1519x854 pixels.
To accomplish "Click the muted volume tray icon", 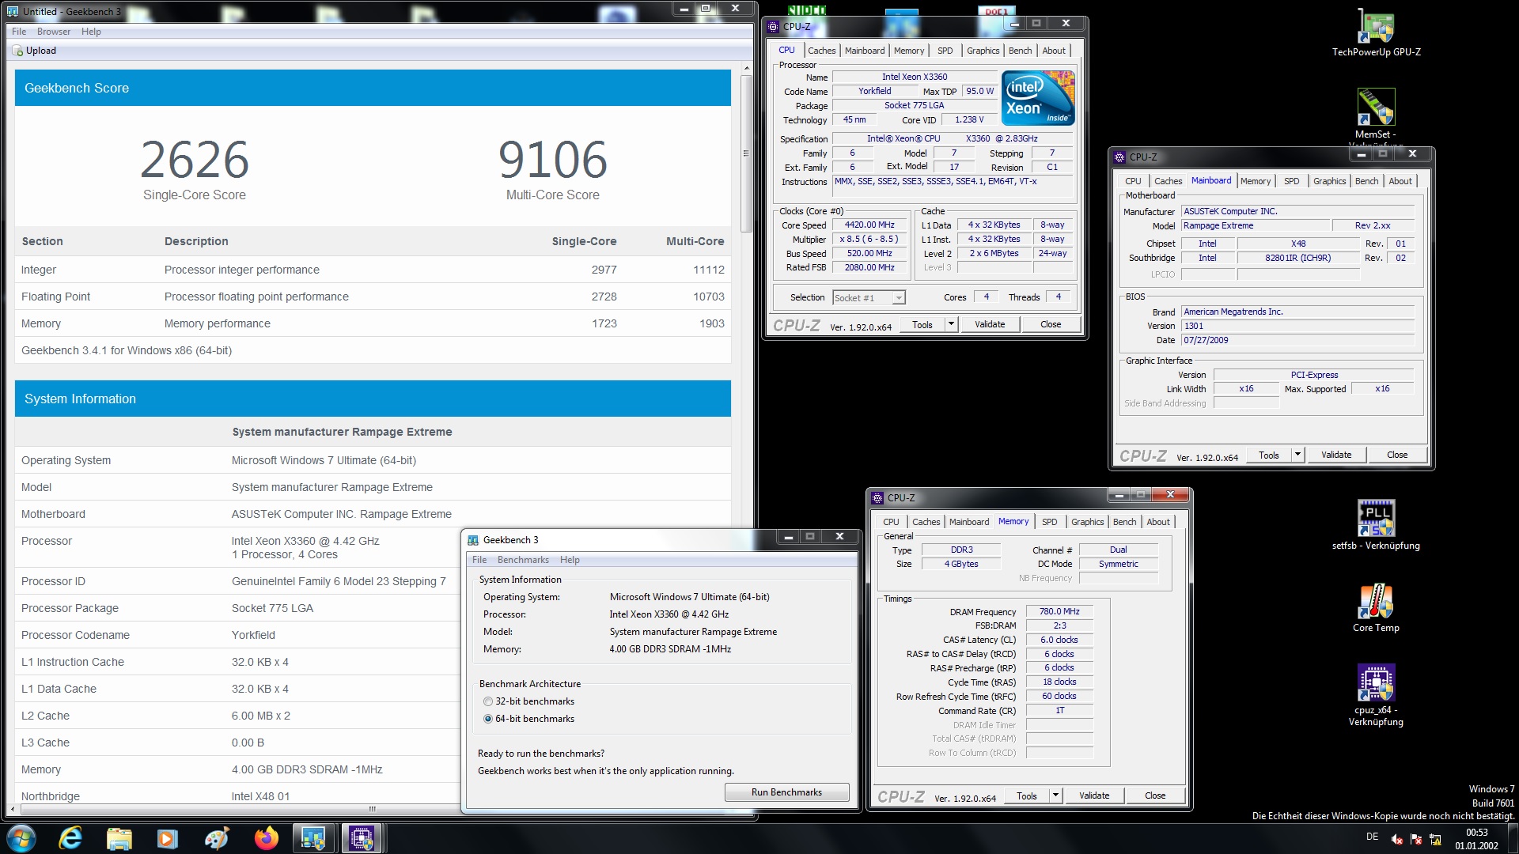I will coord(1397,840).
